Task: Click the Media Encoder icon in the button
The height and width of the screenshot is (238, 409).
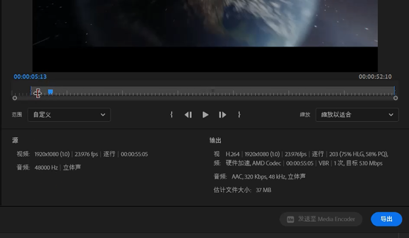Action: [x=290, y=219]
